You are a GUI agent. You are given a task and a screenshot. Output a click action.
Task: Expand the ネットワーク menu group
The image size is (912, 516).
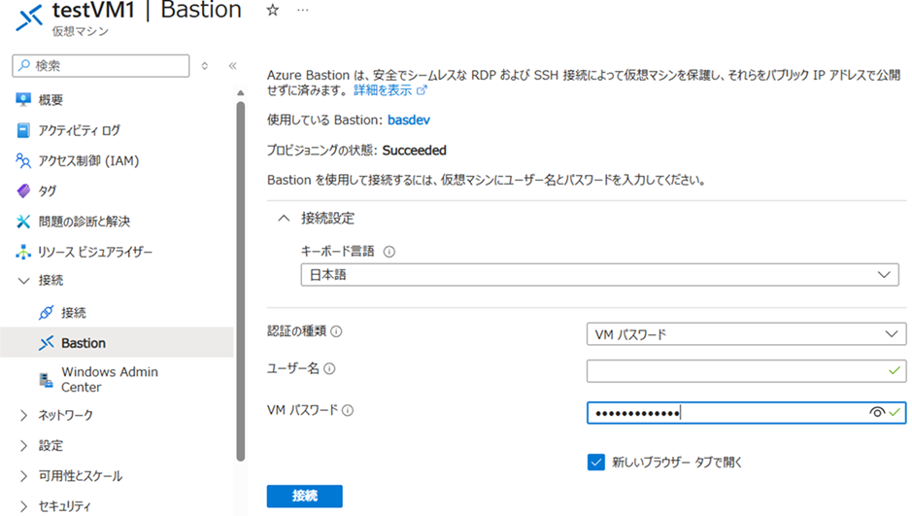pyautogui.click(x=24, y=416)
